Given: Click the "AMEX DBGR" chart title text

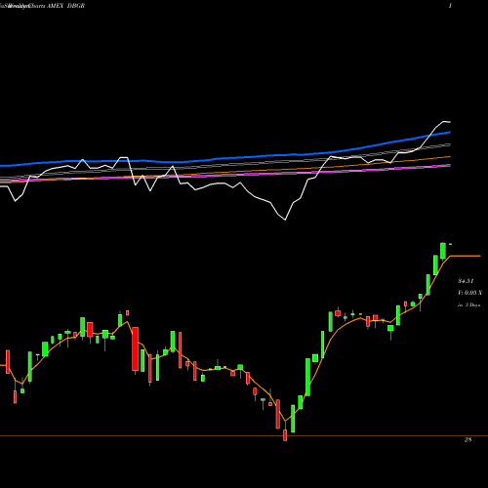Looking at the screenshot, I should [x=65, y=6].
